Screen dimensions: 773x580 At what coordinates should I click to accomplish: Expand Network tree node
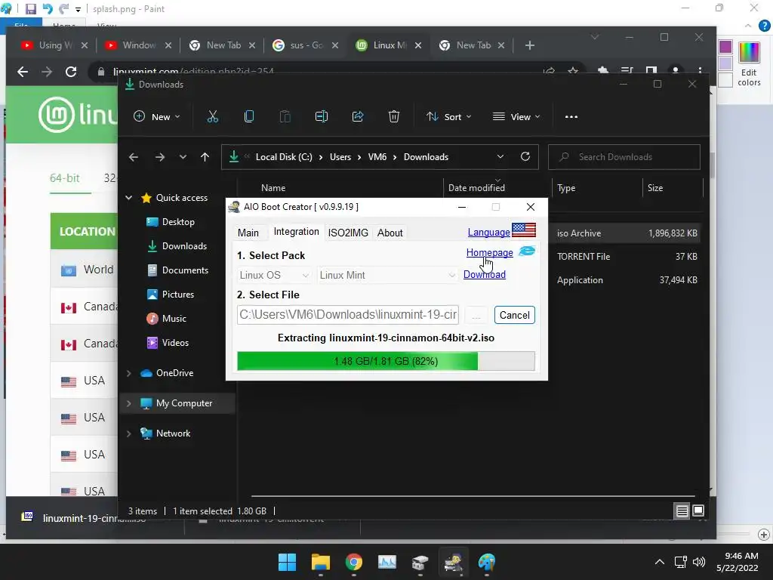[x=128, y=433]
